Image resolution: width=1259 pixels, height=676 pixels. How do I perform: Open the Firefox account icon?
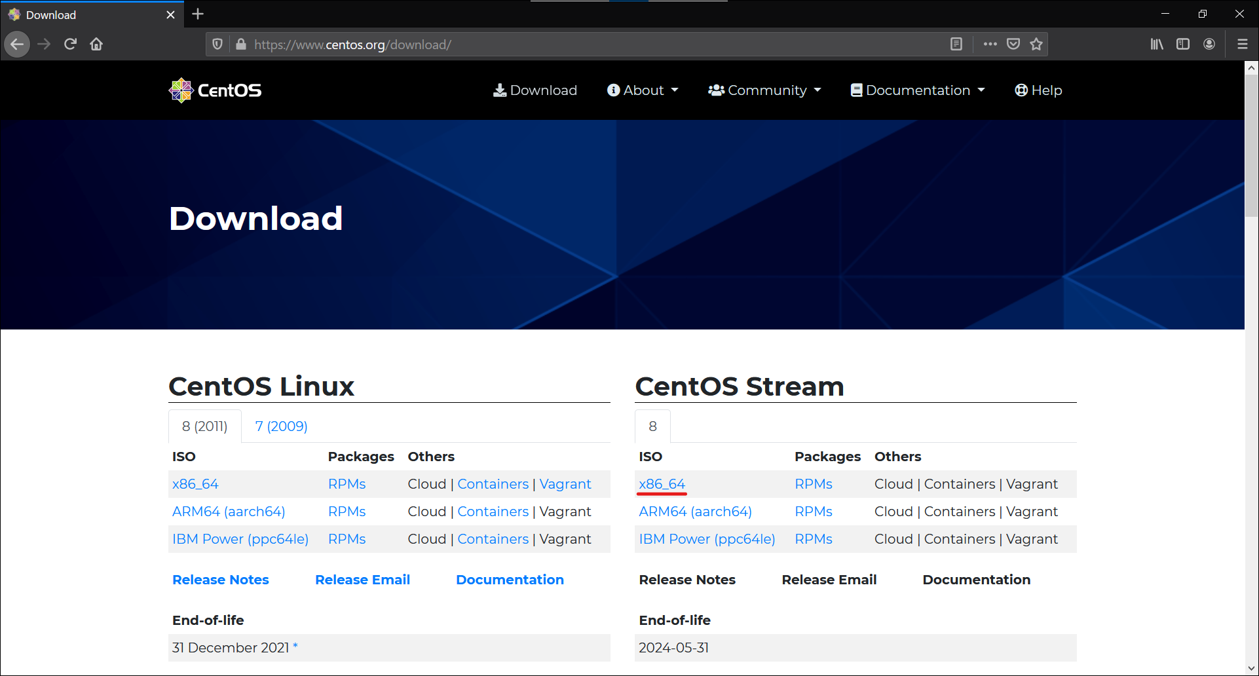(1209, 45)
